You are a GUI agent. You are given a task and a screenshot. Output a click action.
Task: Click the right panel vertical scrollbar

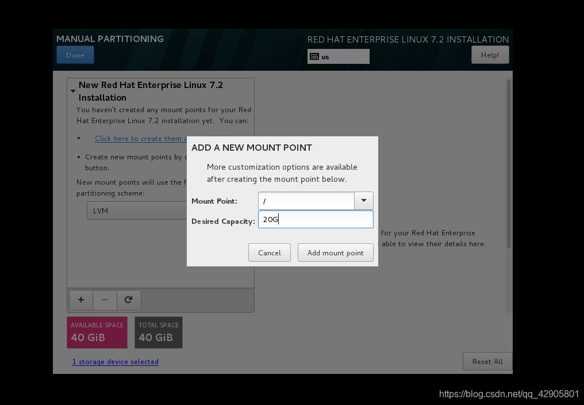pyautogui.click(x=509, y=164)
